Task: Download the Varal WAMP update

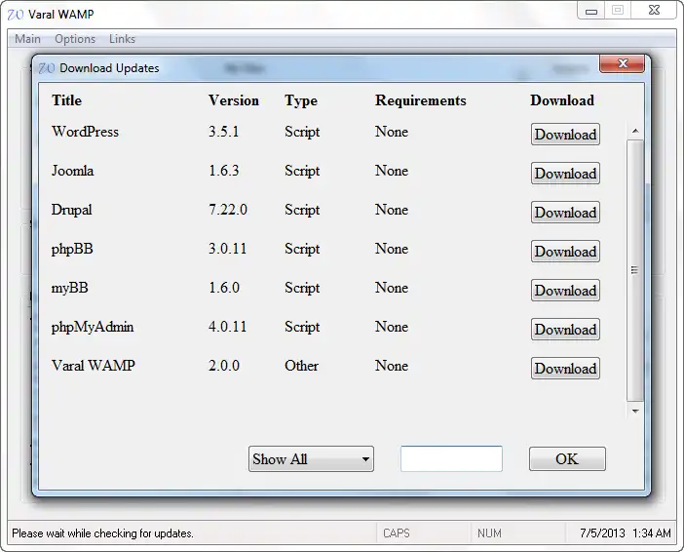Action: click(x=565, y=368)
